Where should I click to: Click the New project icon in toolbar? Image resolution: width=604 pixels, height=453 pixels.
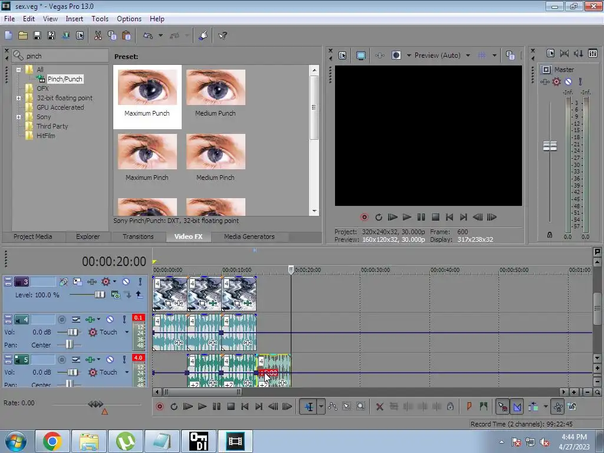tap(8, 35)
